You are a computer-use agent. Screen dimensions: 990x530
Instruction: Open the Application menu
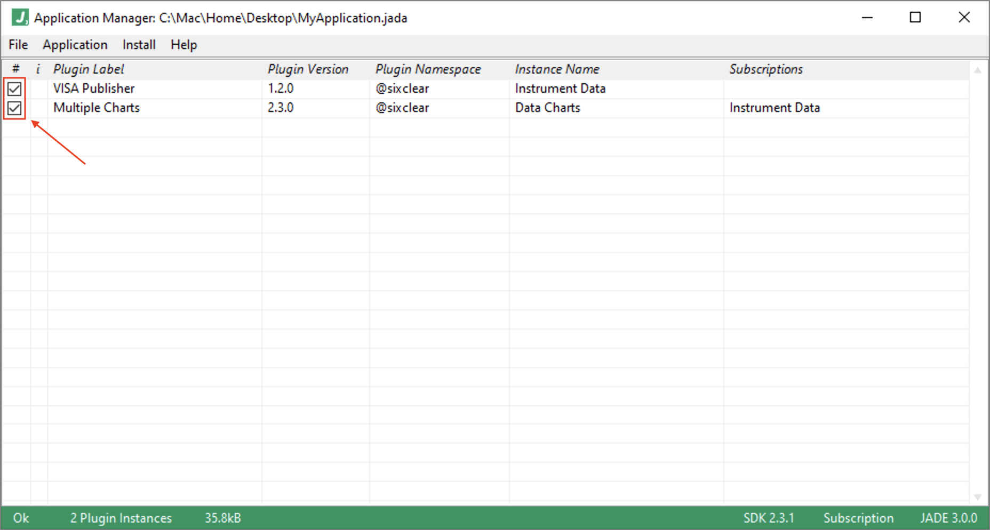pyautogui.click(x=75, y=44)
